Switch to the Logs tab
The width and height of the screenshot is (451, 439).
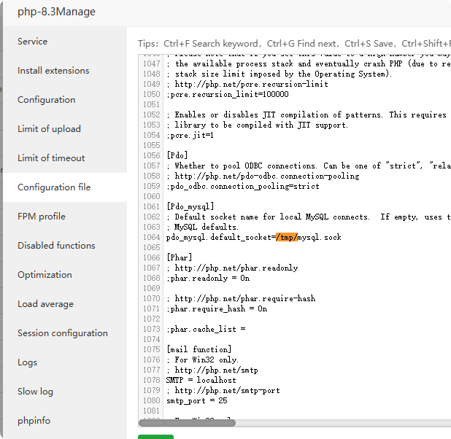pyautogui.click(x=27, y=362)
